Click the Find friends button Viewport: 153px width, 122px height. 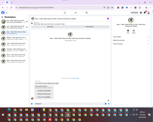pos(134,12)
